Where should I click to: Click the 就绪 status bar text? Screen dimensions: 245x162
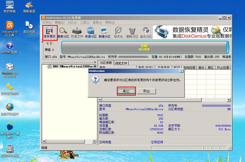tap(44, 148)
